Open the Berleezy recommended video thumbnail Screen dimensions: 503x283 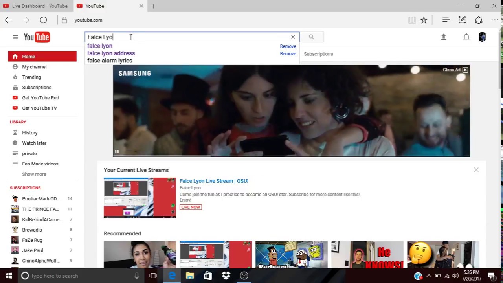pyautogui.click(x=292, y=255)
